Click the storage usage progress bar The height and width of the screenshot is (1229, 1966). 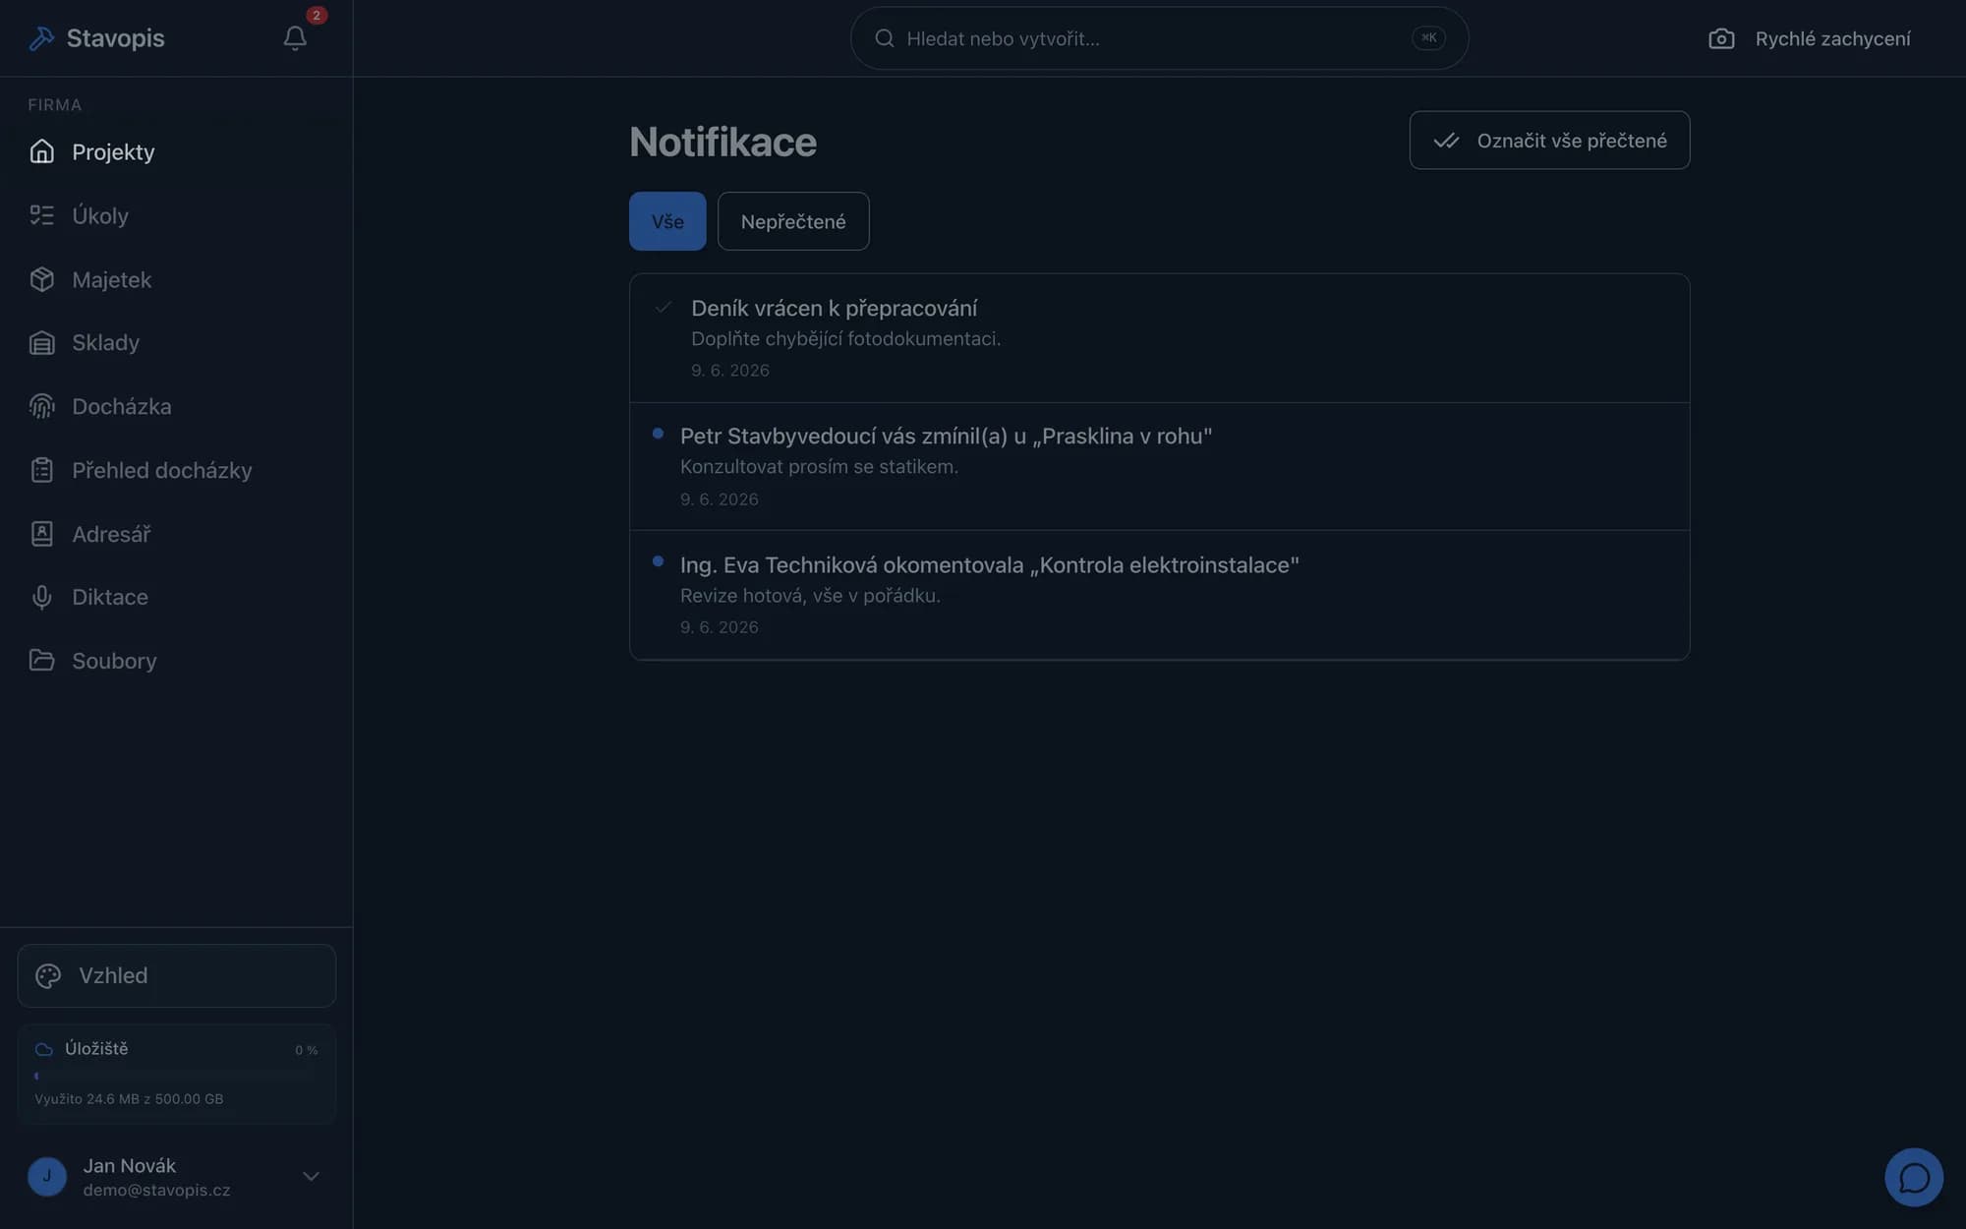[x=176, y=1076]
